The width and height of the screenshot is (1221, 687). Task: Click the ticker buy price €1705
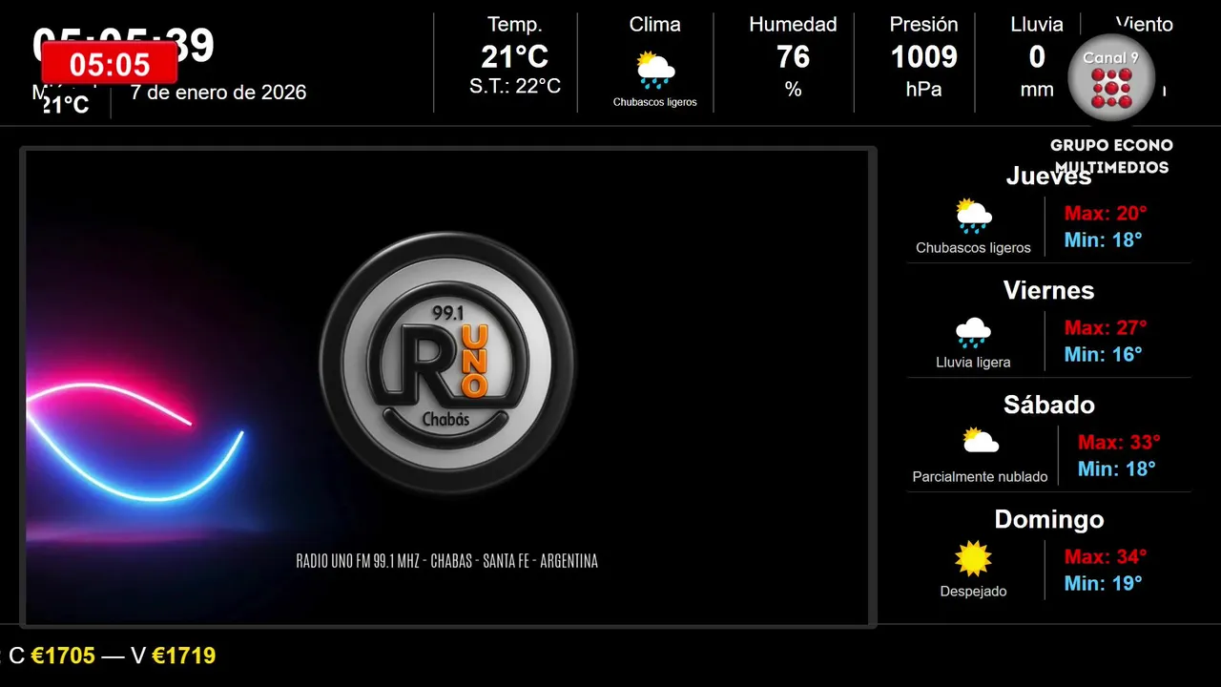(63, 656)
